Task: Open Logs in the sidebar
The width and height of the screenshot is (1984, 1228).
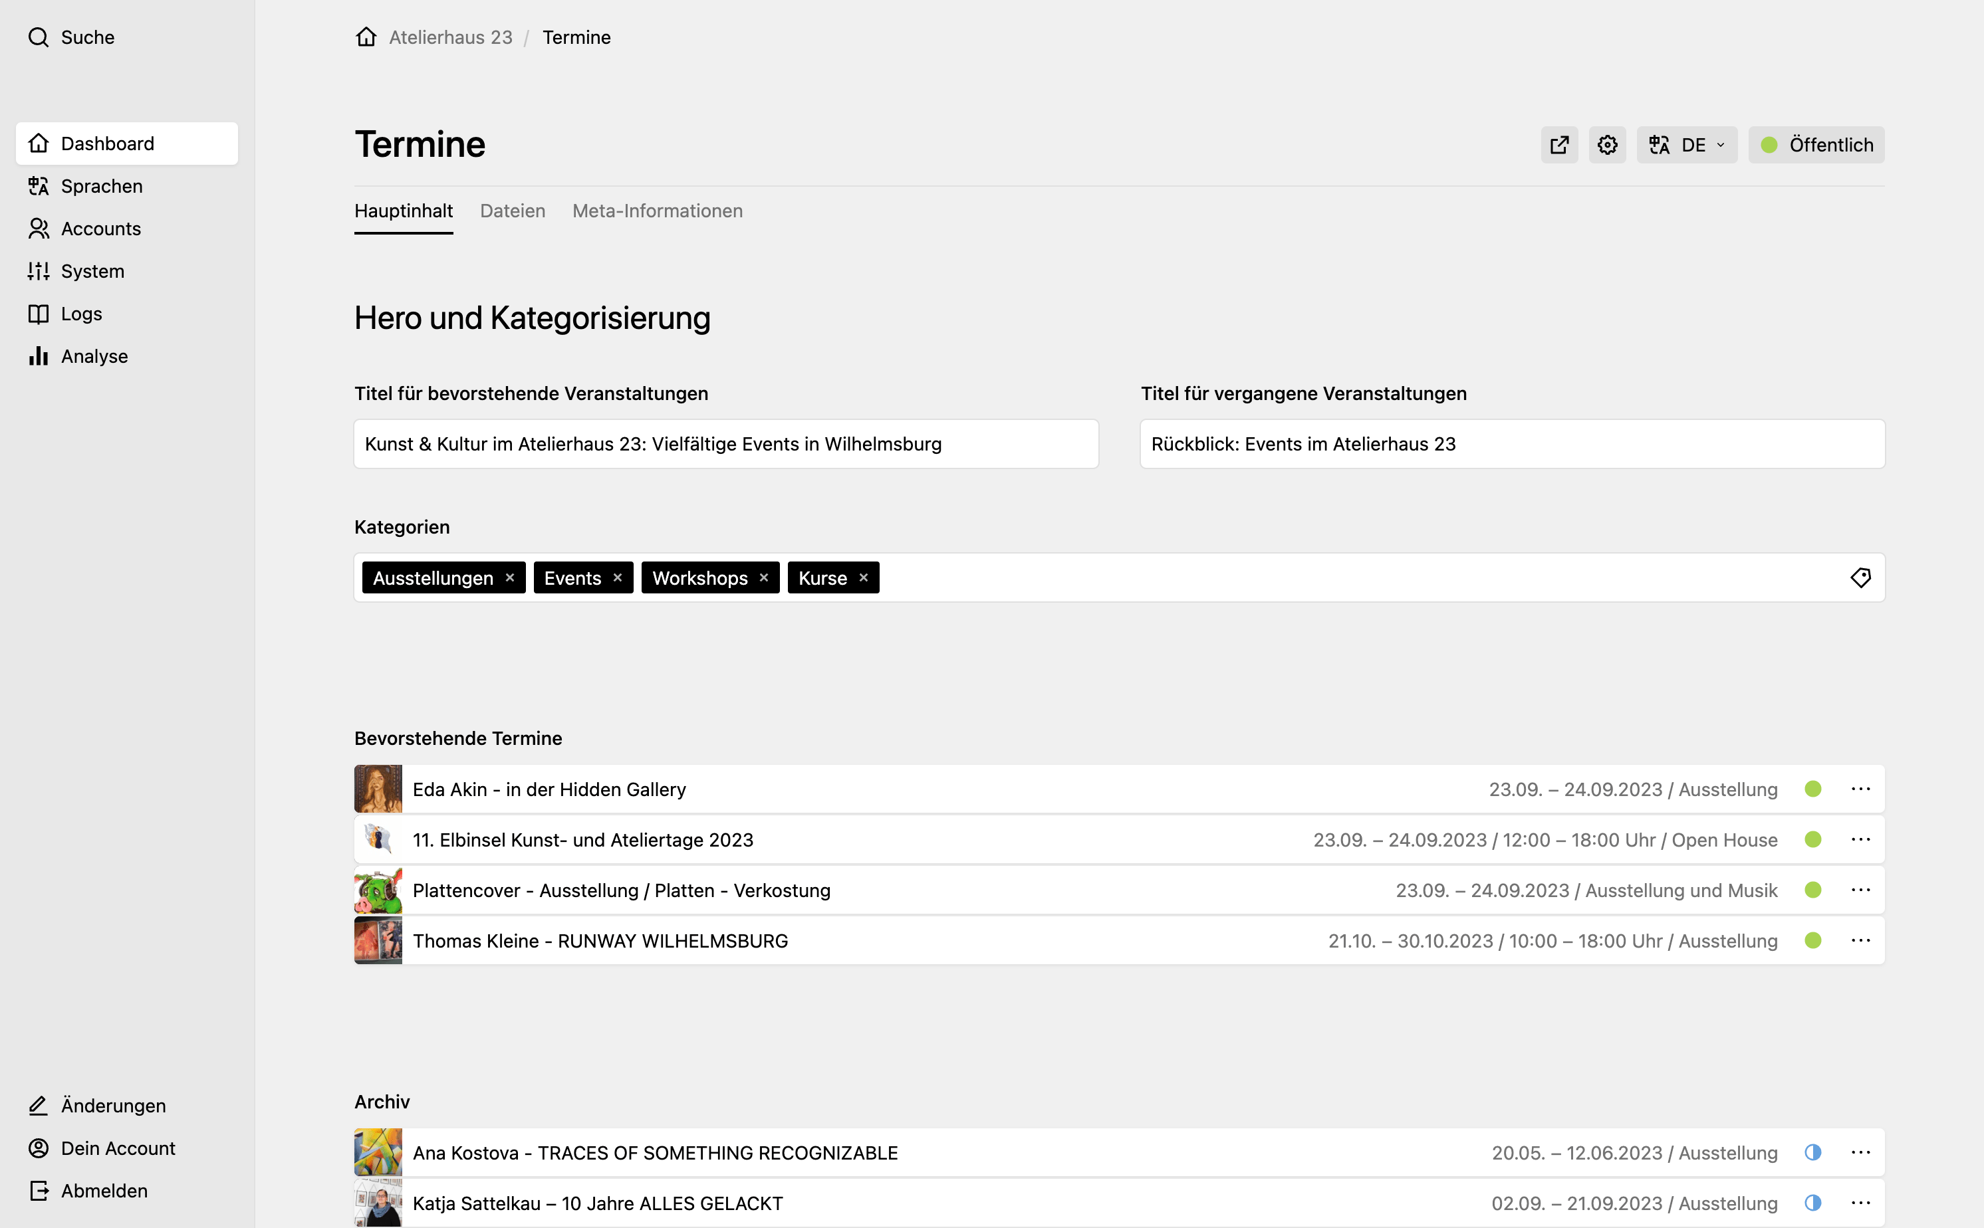Action: [127, 314]
